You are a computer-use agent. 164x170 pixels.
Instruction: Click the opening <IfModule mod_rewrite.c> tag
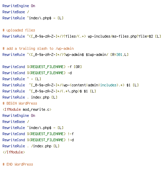[27, 109]
